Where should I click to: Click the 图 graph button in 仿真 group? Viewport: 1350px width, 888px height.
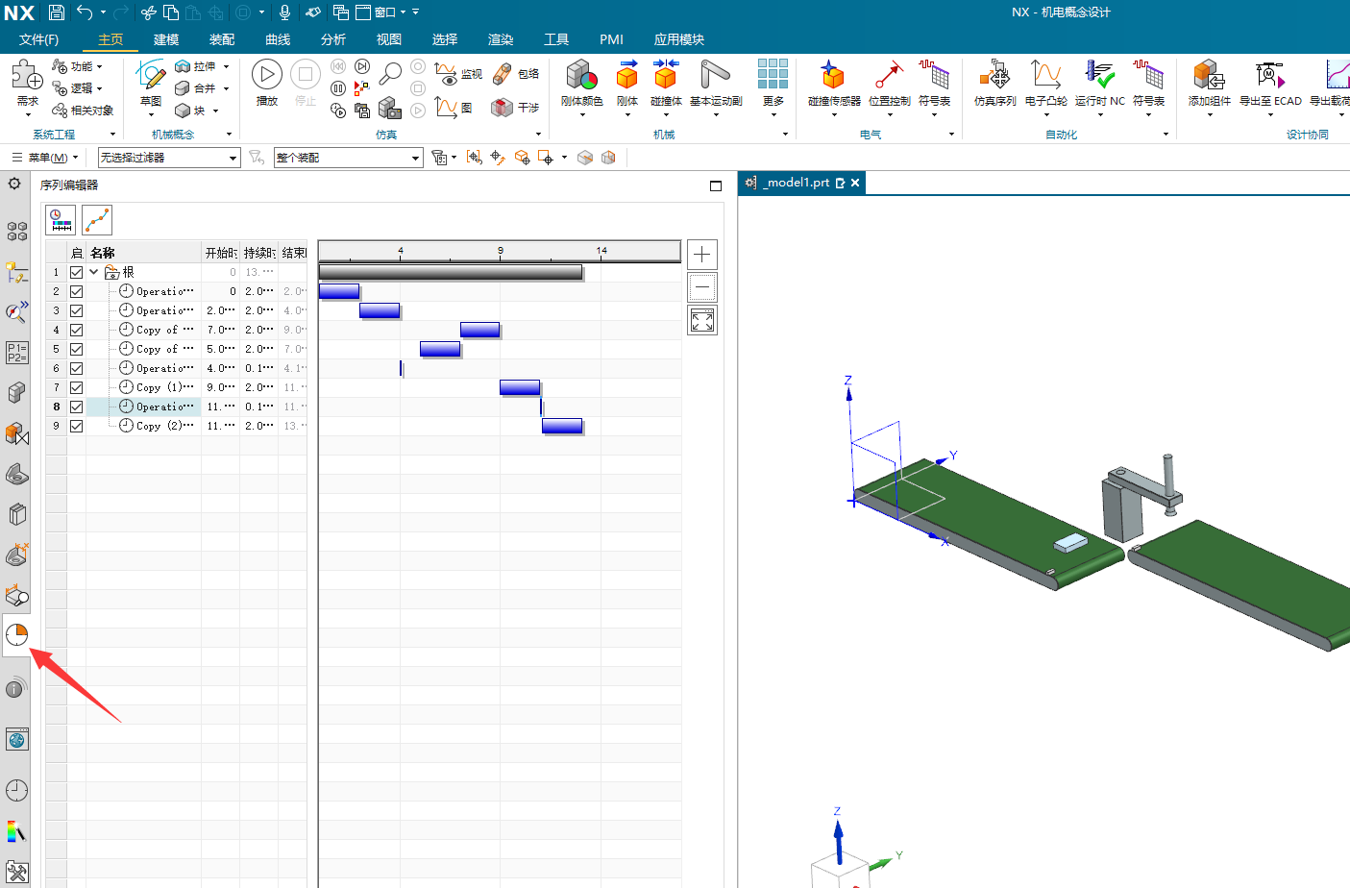(454, 108)
